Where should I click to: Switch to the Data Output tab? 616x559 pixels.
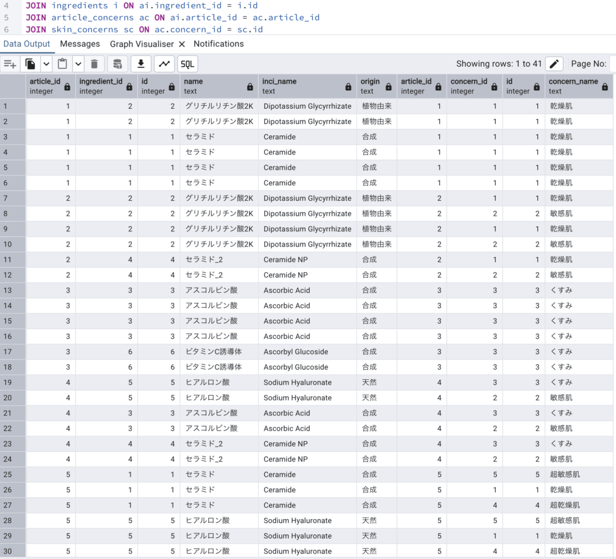click(x=26, y=44)
